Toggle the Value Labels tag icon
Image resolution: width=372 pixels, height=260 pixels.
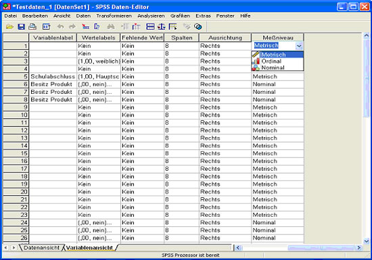coord(187,26)
